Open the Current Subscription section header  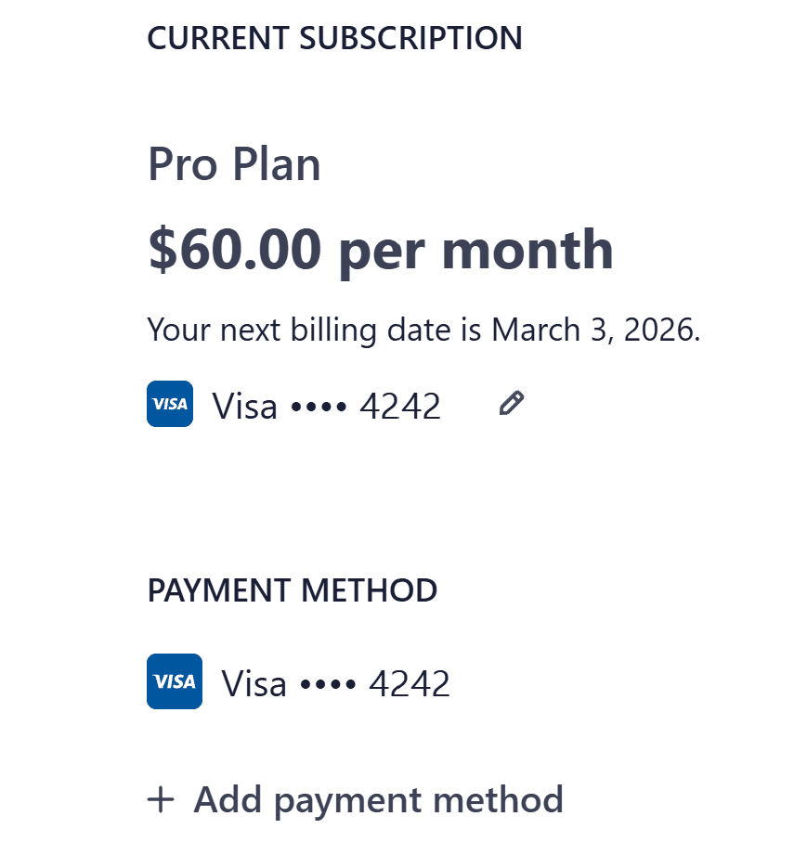point(334,38)
